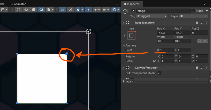Enable the Static checkbox

point(193,11)
